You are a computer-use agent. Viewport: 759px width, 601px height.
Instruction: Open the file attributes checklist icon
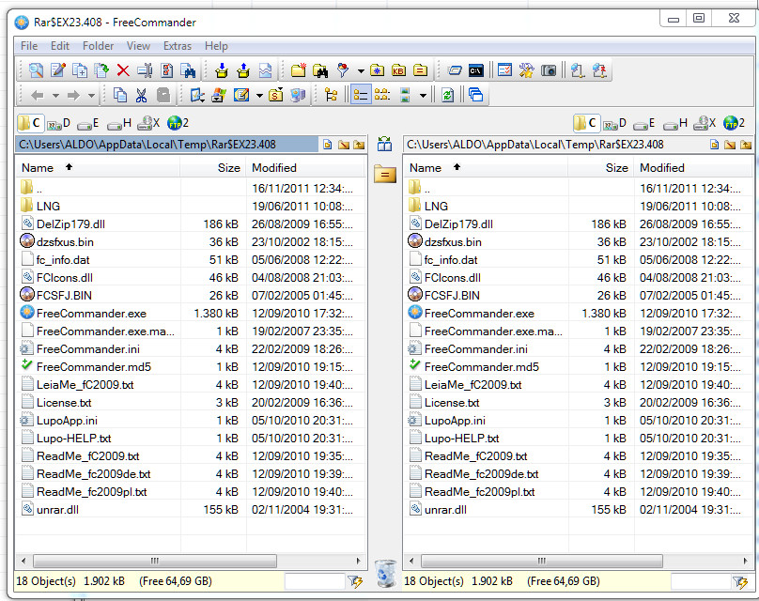coord(167,70)
